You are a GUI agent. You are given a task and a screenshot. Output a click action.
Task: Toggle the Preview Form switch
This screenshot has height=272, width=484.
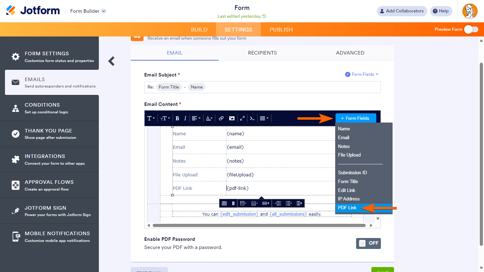[x=471, y=29]
